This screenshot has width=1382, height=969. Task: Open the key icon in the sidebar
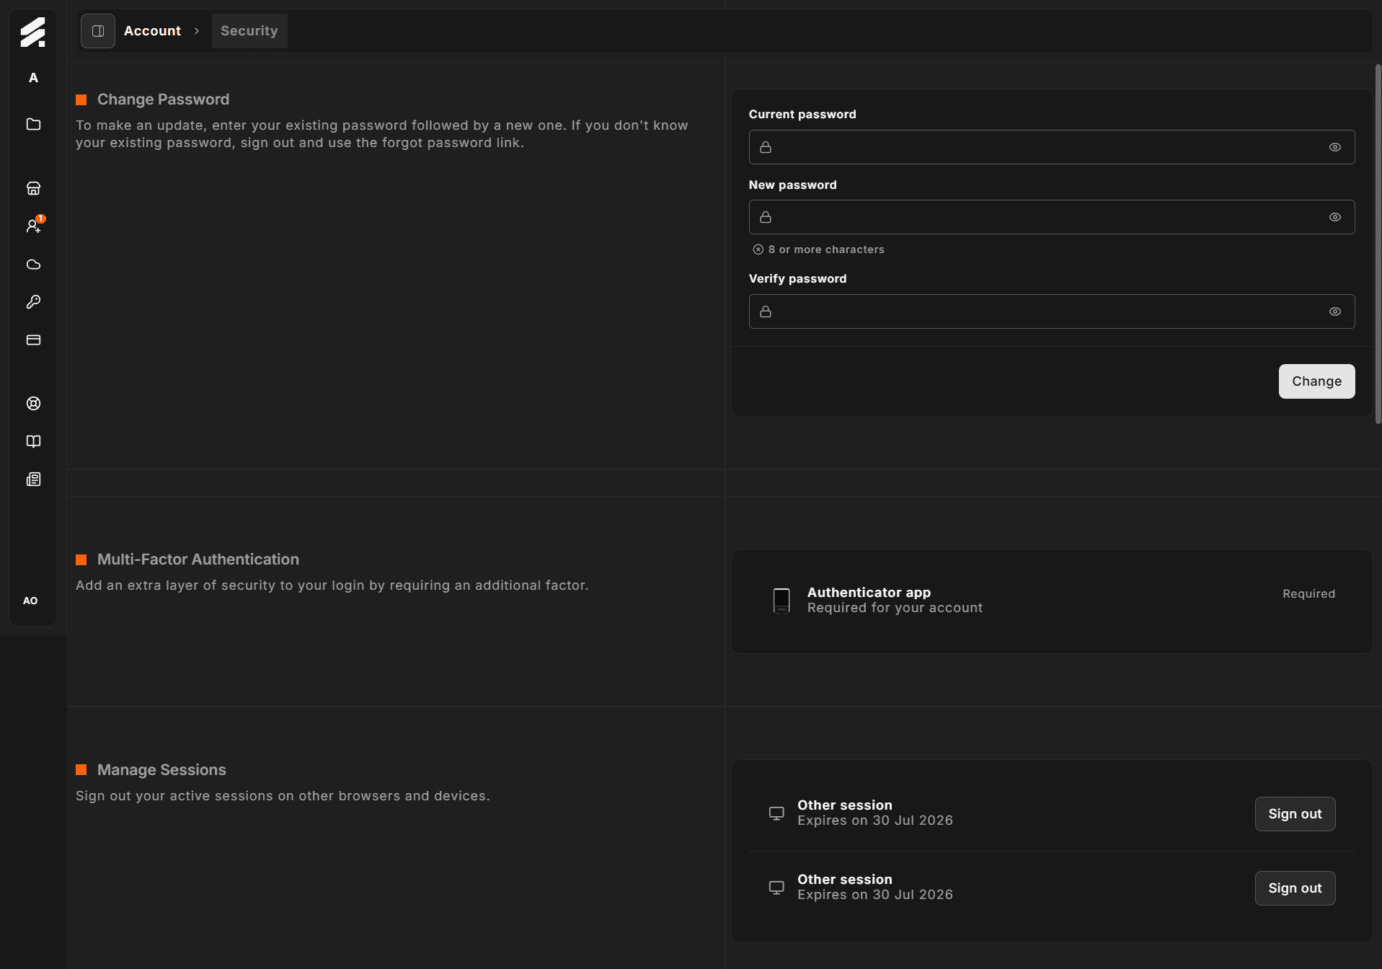pos(33,302)
